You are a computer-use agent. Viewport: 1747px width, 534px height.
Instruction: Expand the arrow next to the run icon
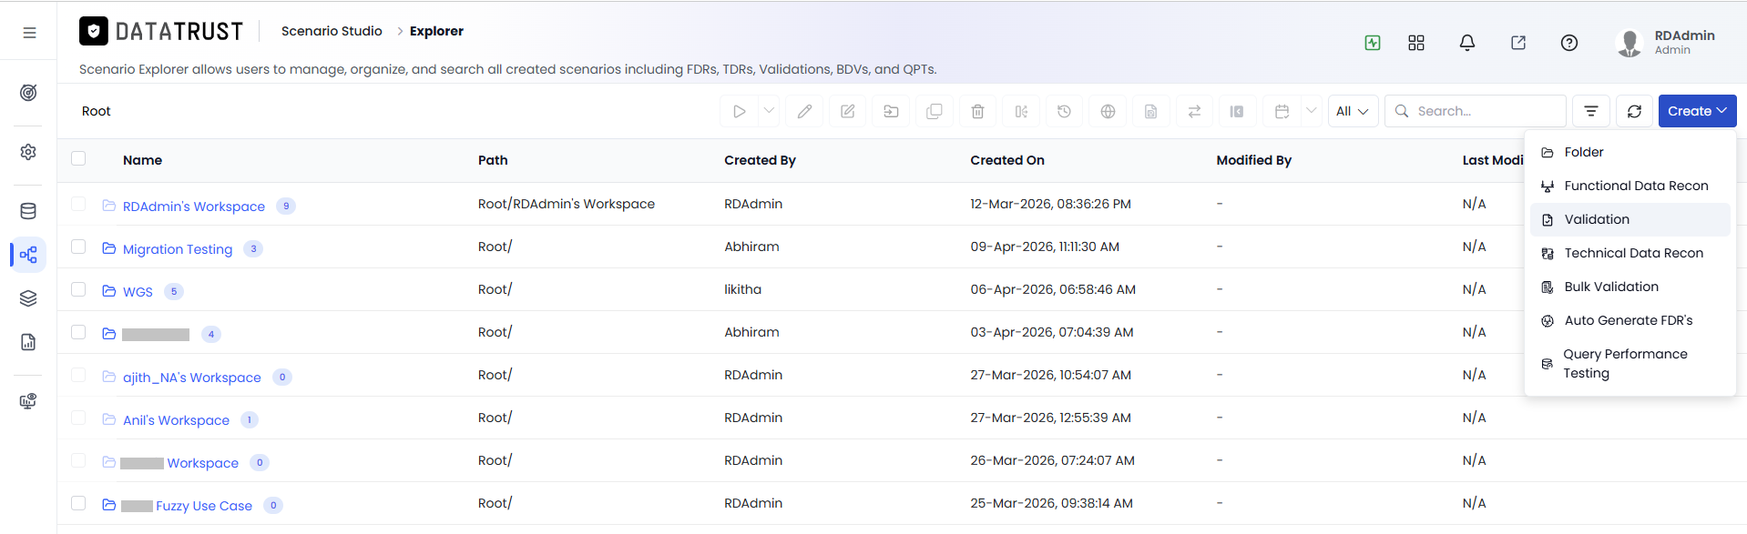coord(769,111)
